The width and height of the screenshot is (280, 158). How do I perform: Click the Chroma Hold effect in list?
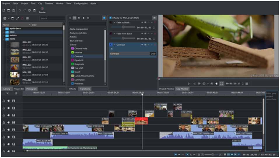pos(80,49)
